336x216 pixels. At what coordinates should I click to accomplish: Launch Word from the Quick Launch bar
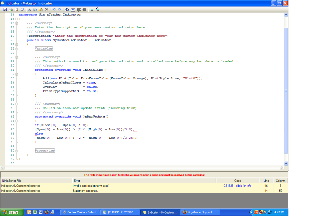(41, 212)
